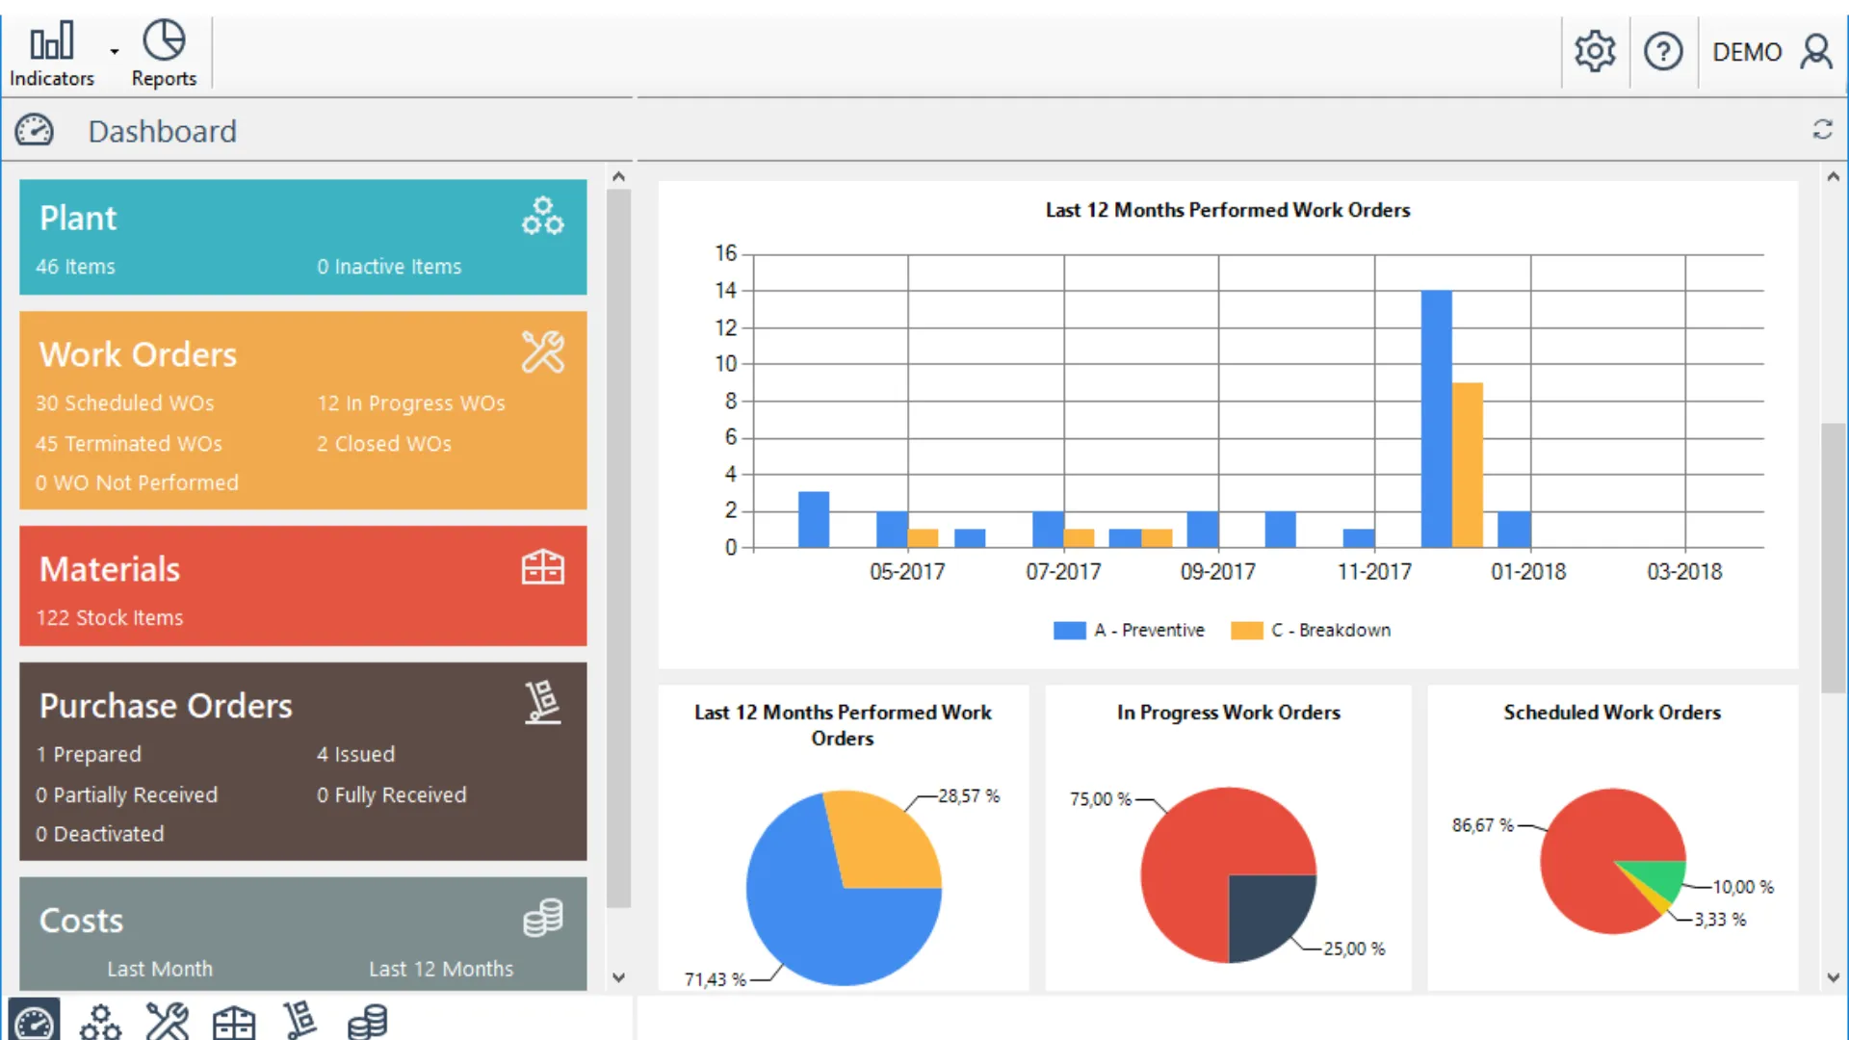Click right panel scroll up arrow

[1833, 177]
